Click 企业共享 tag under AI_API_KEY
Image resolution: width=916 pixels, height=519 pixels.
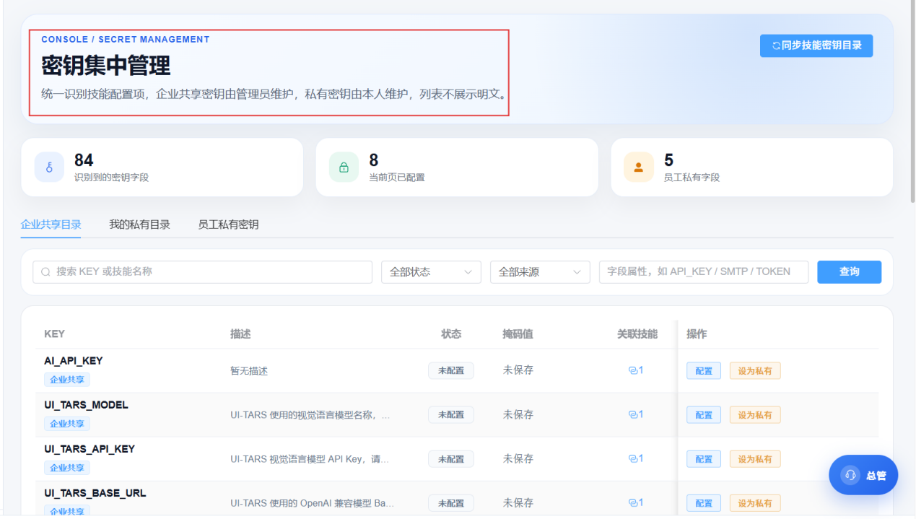pos(67,380)
